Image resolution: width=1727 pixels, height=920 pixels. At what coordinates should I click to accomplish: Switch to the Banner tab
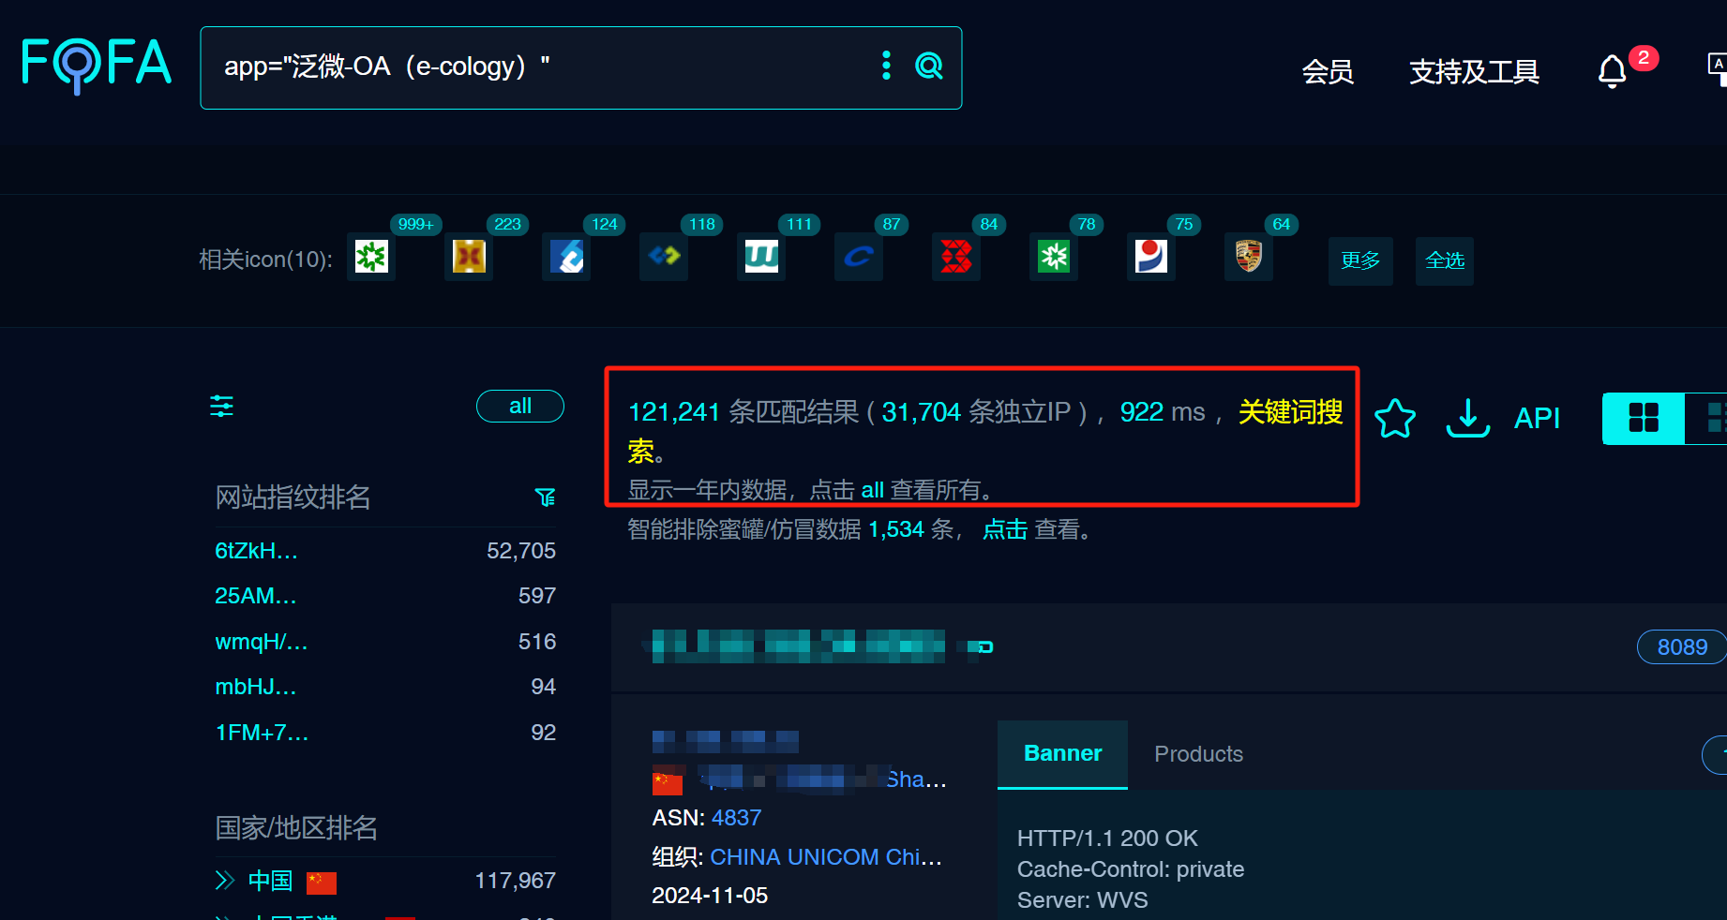point(1063,754)
